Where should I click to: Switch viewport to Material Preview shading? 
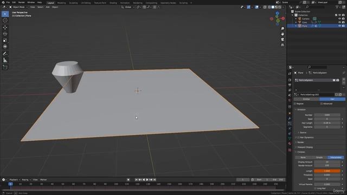click(x=276, y=7)
